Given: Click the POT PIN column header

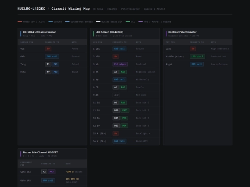Looking at the screenshot, I should pos(170,42).
